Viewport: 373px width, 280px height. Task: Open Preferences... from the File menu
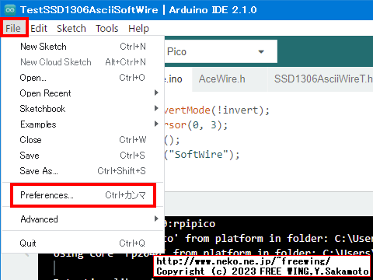click(83, 195)
